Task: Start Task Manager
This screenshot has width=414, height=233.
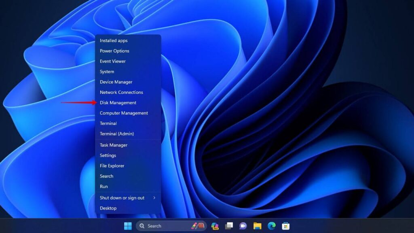Action: tap(128, 145)
